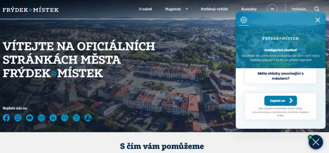The width and height of the screenshot is (329, 153).
Task: Select the AI chip tab in chatbot
Action: click(x=244, y=20)
